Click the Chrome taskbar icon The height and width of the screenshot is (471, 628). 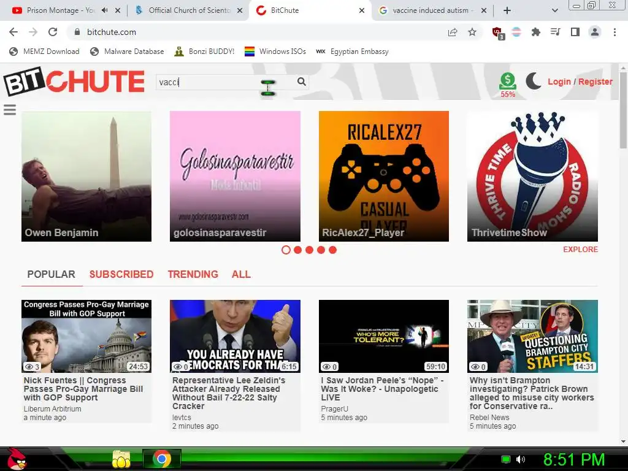click(162, 459)
